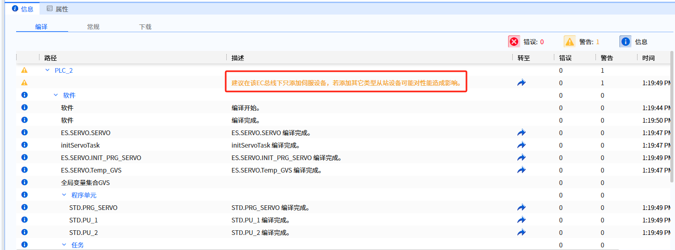The height and width of the screenshot is (250, 675).
Task: Open the 下载 sub-tab
Action: (145, 27)
